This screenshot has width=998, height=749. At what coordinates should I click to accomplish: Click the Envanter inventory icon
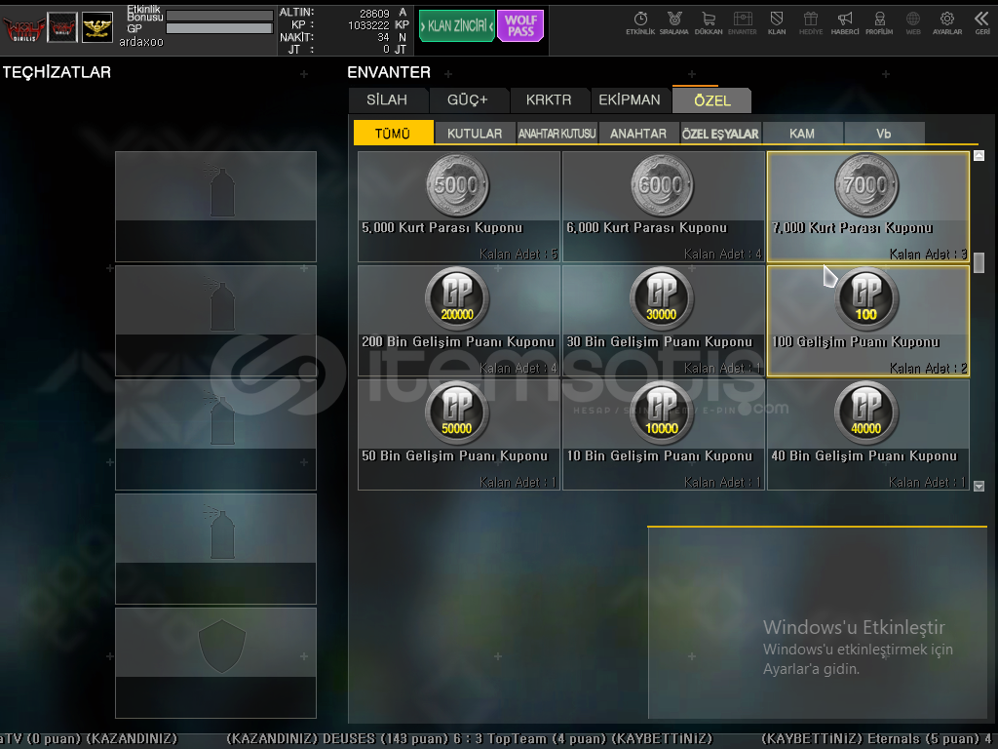point(742,23)
